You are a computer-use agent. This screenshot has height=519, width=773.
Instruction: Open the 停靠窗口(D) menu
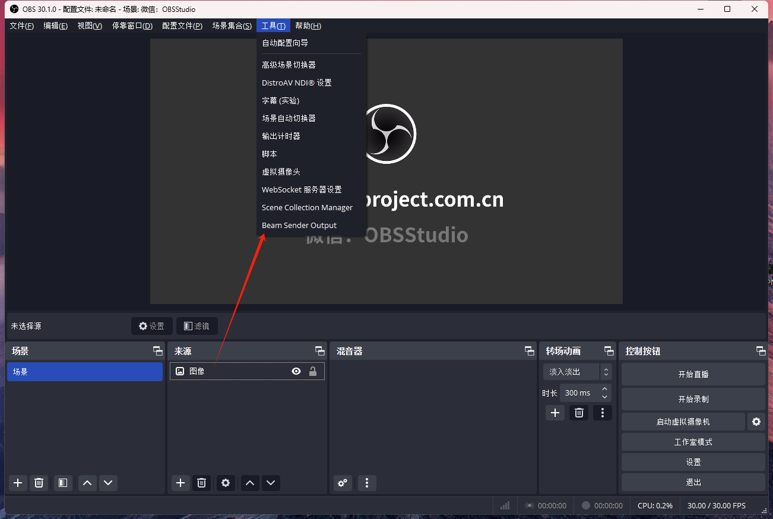click(x=132, y=26)
